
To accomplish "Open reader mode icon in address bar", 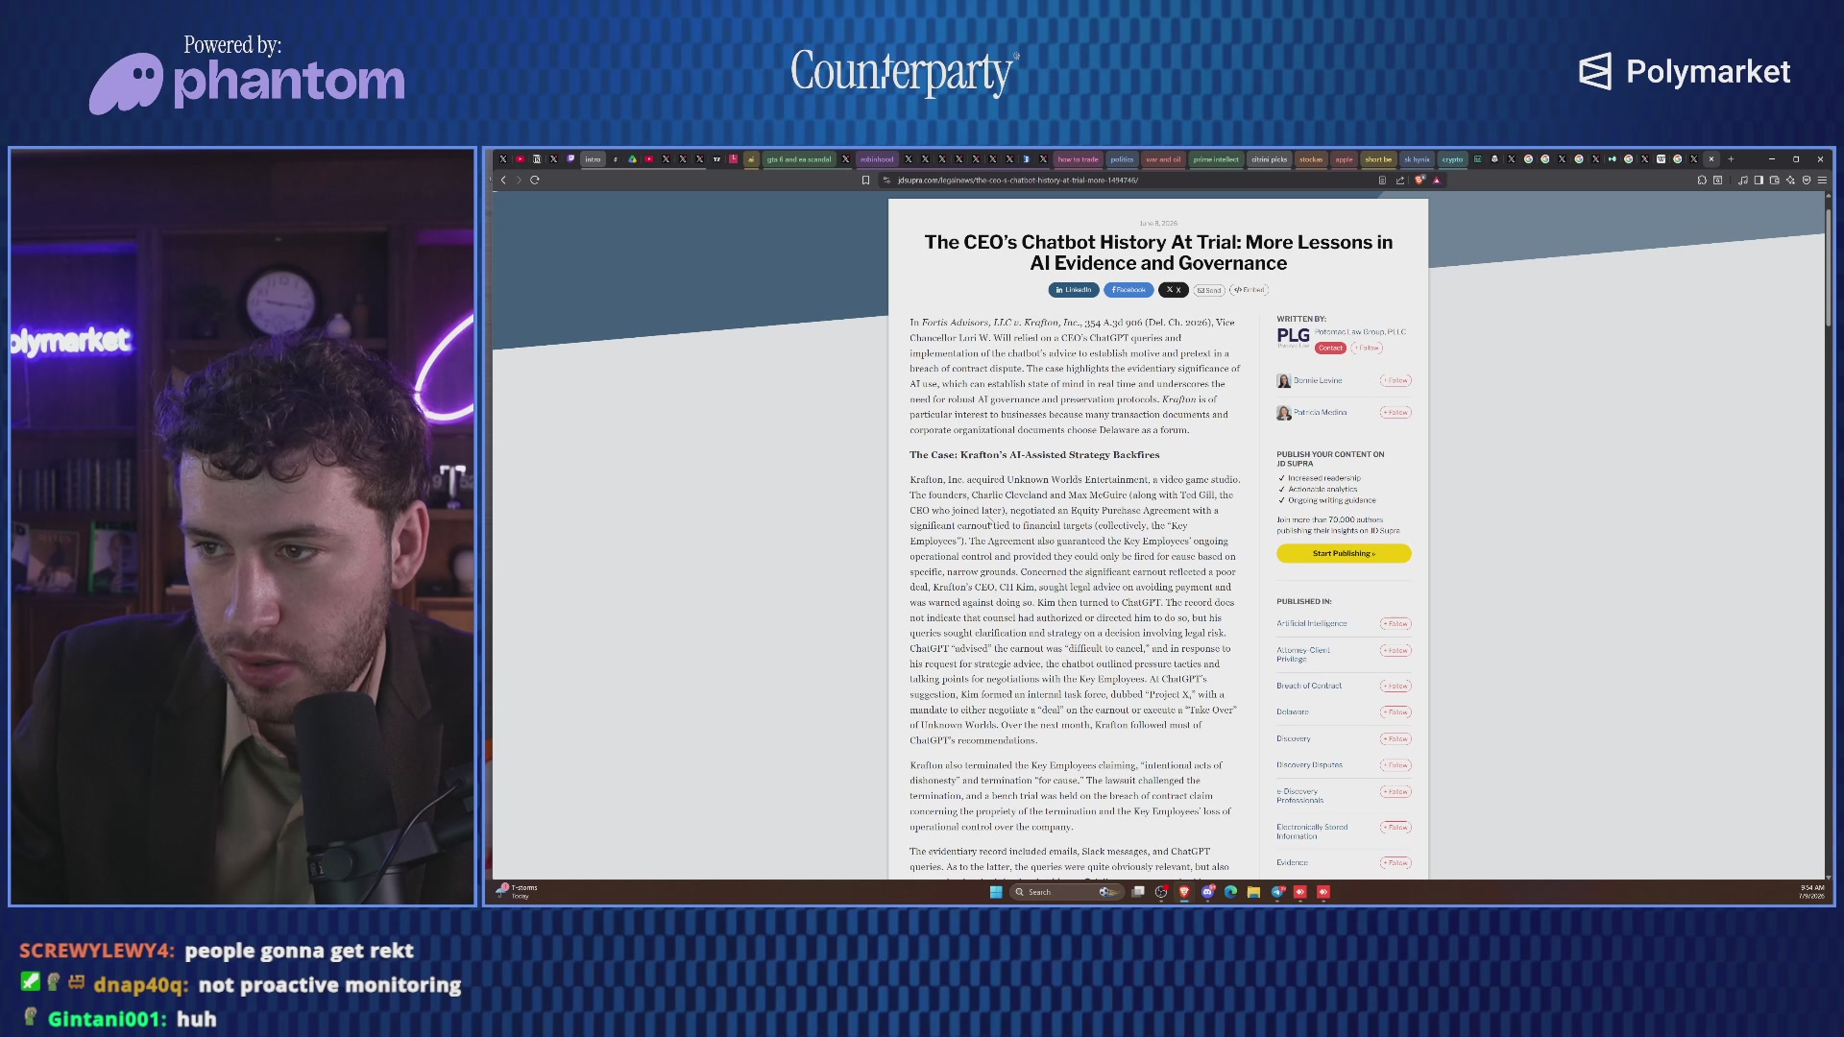I will [1382, 180].
